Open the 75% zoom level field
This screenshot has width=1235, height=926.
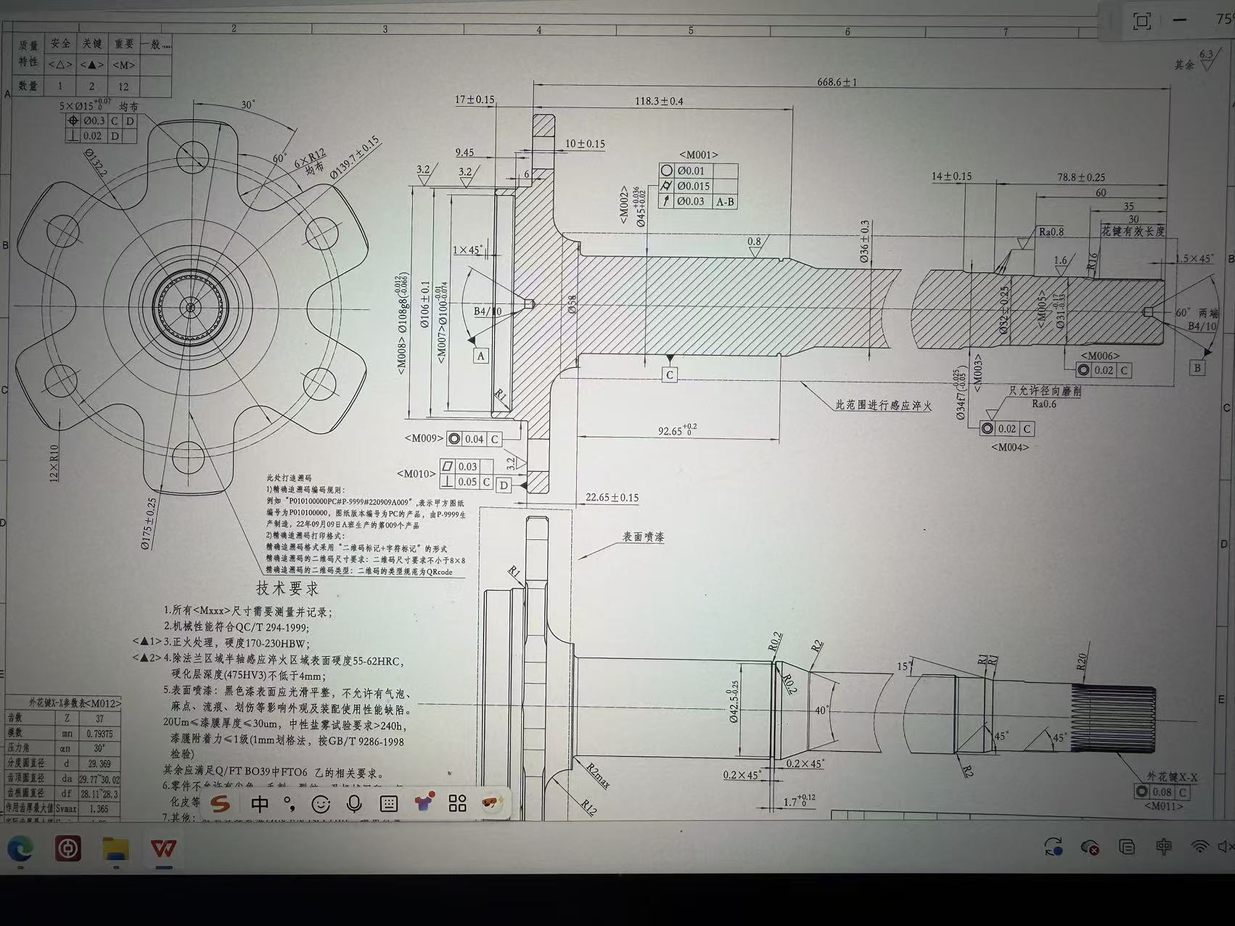tap(1223, 20)
